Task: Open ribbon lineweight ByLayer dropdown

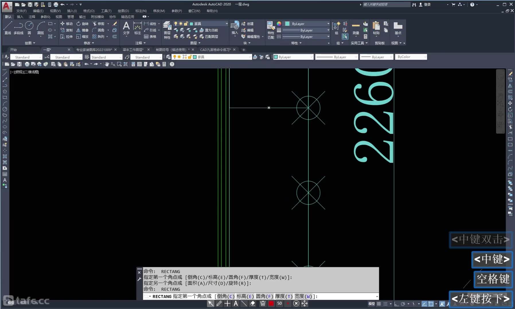Action: click(x=306, y=30)
